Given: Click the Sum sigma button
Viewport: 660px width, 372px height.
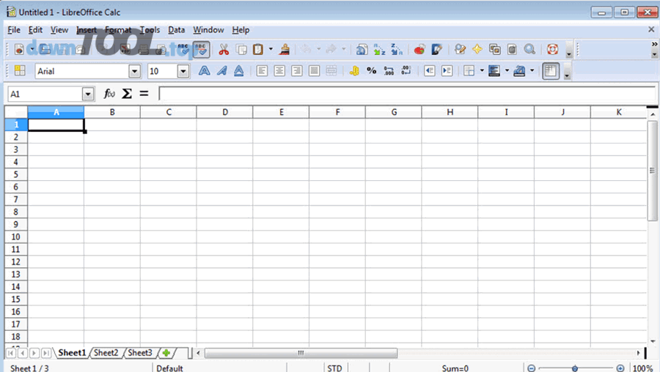Looking at the screenshot, I should [127, 93].
